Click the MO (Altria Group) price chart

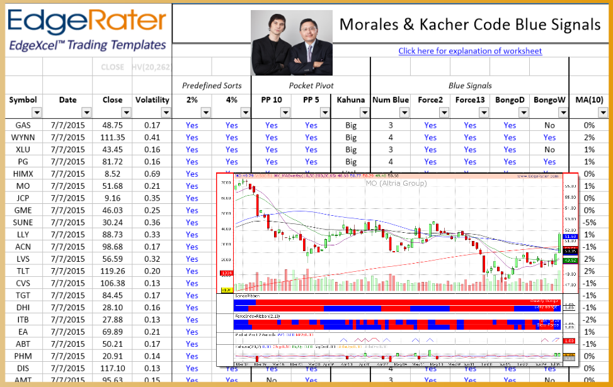point(397,234)
